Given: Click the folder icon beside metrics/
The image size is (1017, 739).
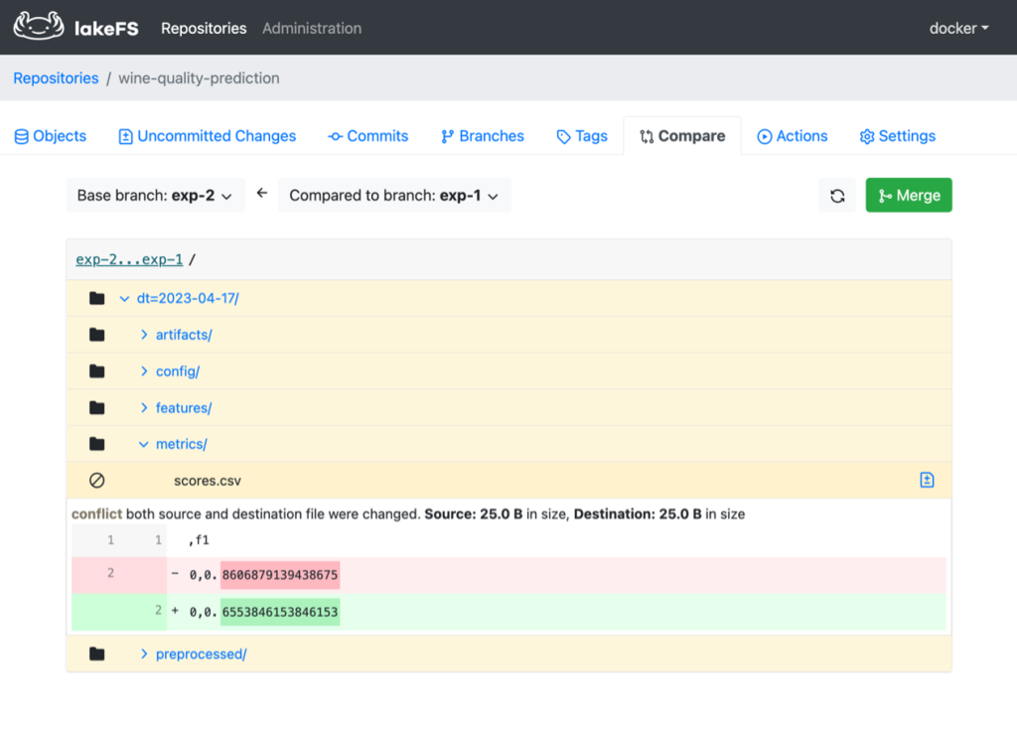Looking at the screenshot, I should pyautogui.click(x=97, y=444).
